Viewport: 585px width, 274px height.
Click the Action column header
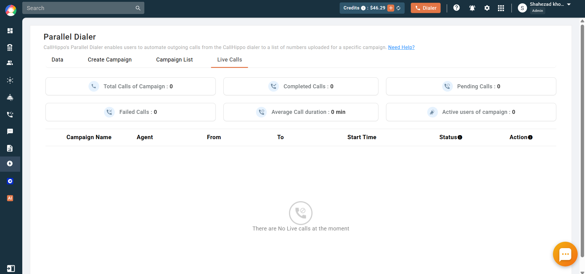(518, 137)
